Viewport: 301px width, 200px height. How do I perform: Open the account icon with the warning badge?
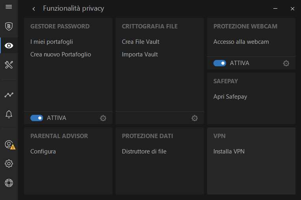(10, 145)
